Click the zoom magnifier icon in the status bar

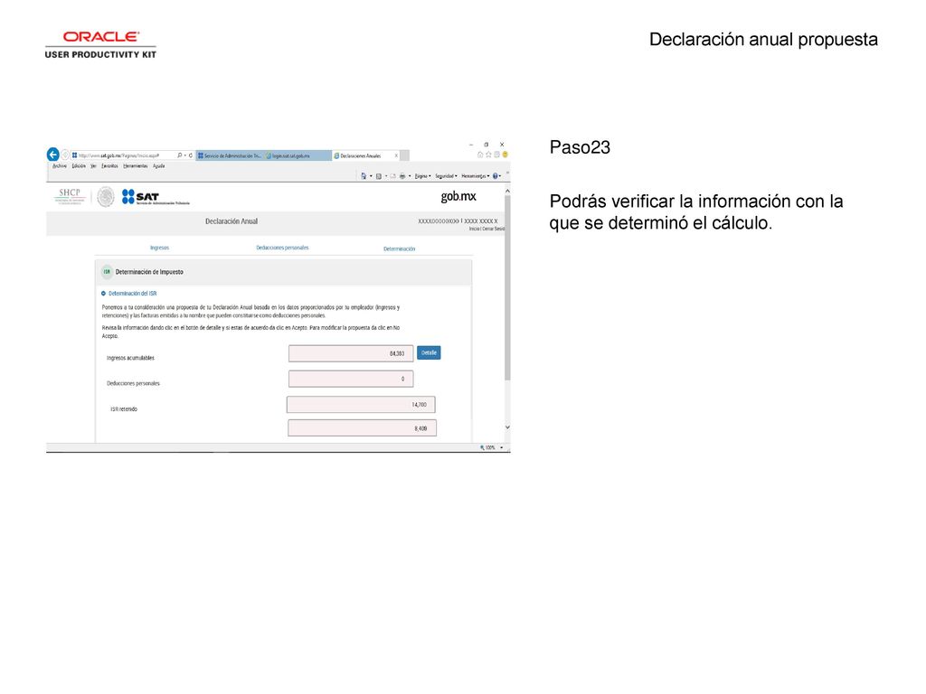coord(483,448)
